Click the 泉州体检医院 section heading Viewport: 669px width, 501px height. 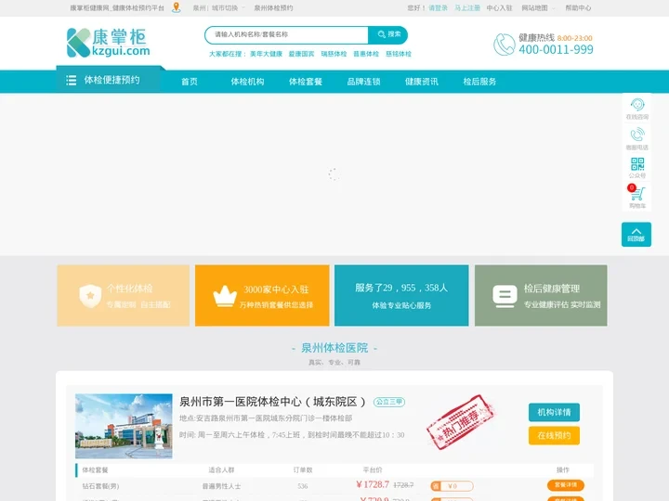coord(334,348)
